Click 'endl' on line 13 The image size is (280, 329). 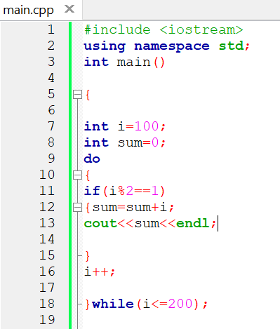(193, 223)
